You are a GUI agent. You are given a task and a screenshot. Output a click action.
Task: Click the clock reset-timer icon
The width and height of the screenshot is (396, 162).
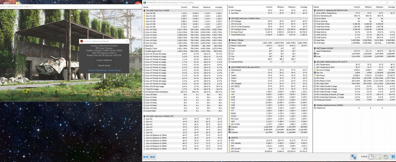tap(371, 157)
